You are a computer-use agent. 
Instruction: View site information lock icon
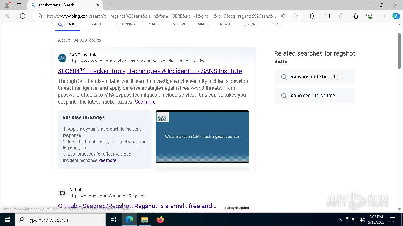pyautogui.click(x=40, y=16)
